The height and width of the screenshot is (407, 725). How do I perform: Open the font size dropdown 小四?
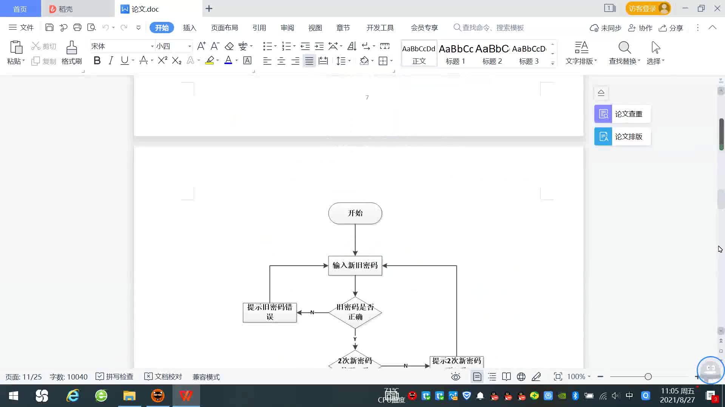[190, 46]
